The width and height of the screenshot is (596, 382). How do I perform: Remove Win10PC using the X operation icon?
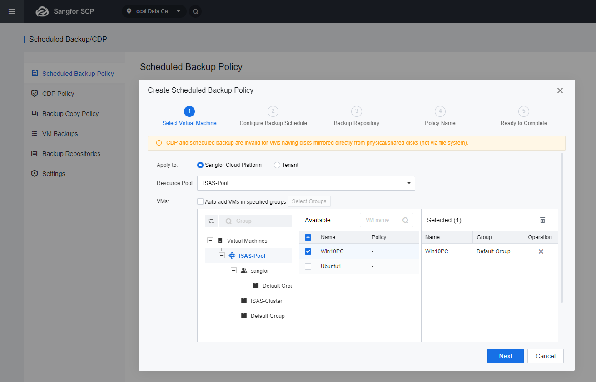pyautogui.click(x=541, y=251)
